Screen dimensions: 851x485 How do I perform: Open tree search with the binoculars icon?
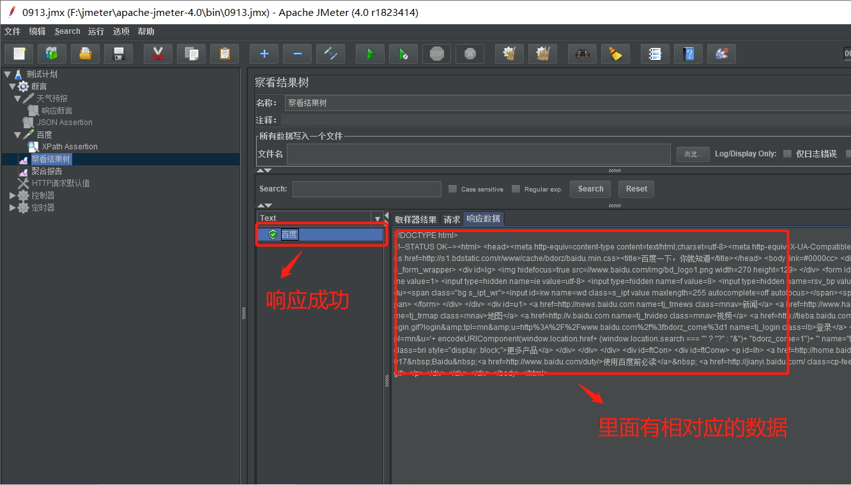[582, 54]
